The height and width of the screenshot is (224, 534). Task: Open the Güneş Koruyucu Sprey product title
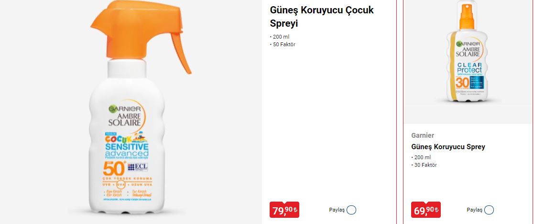(x=448, y=147)
